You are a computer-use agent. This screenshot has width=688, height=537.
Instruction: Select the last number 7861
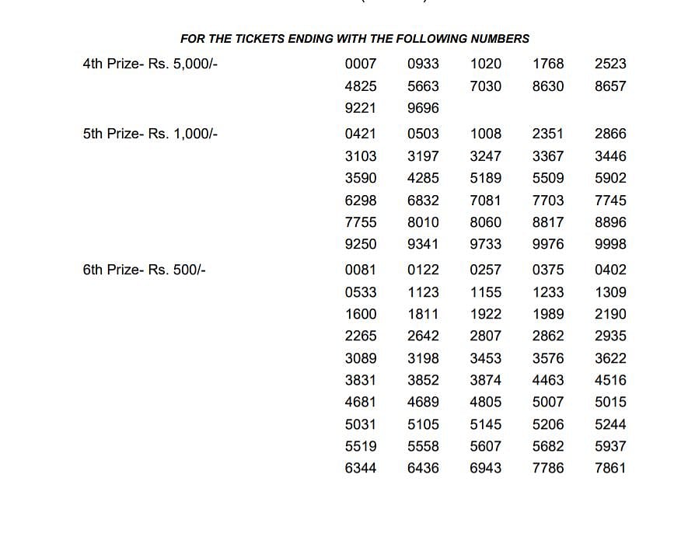pos(610,469)
